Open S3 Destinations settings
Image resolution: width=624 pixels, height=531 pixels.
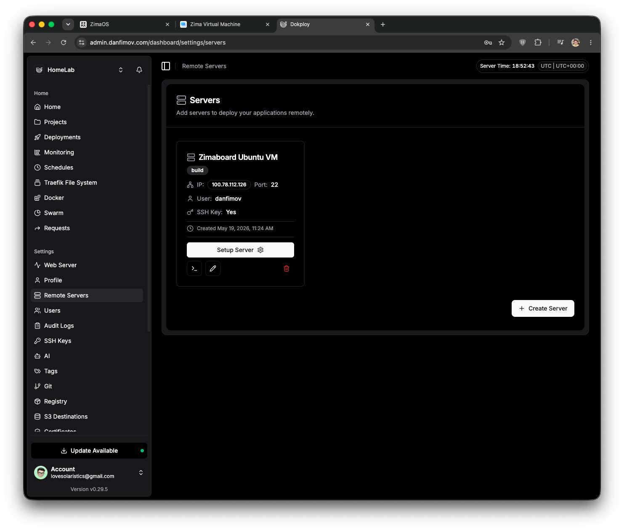coord(87,417)
